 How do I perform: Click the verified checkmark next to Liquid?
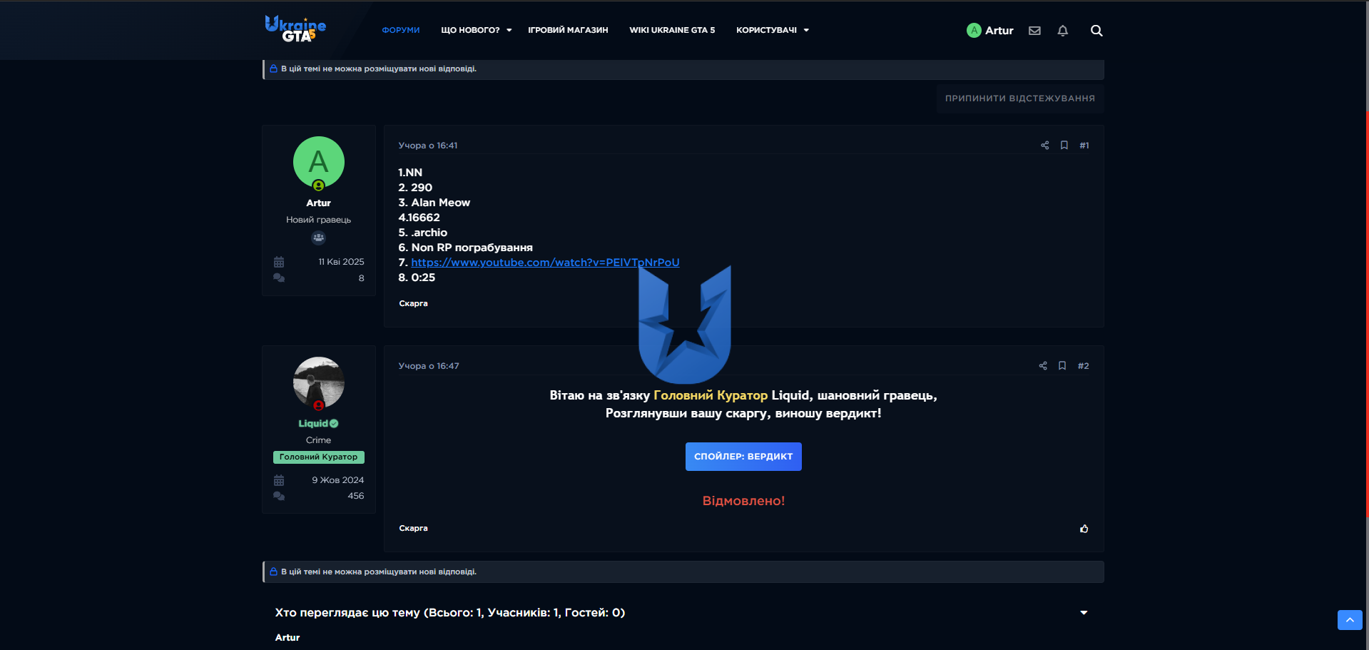click(x=335, y=424)
